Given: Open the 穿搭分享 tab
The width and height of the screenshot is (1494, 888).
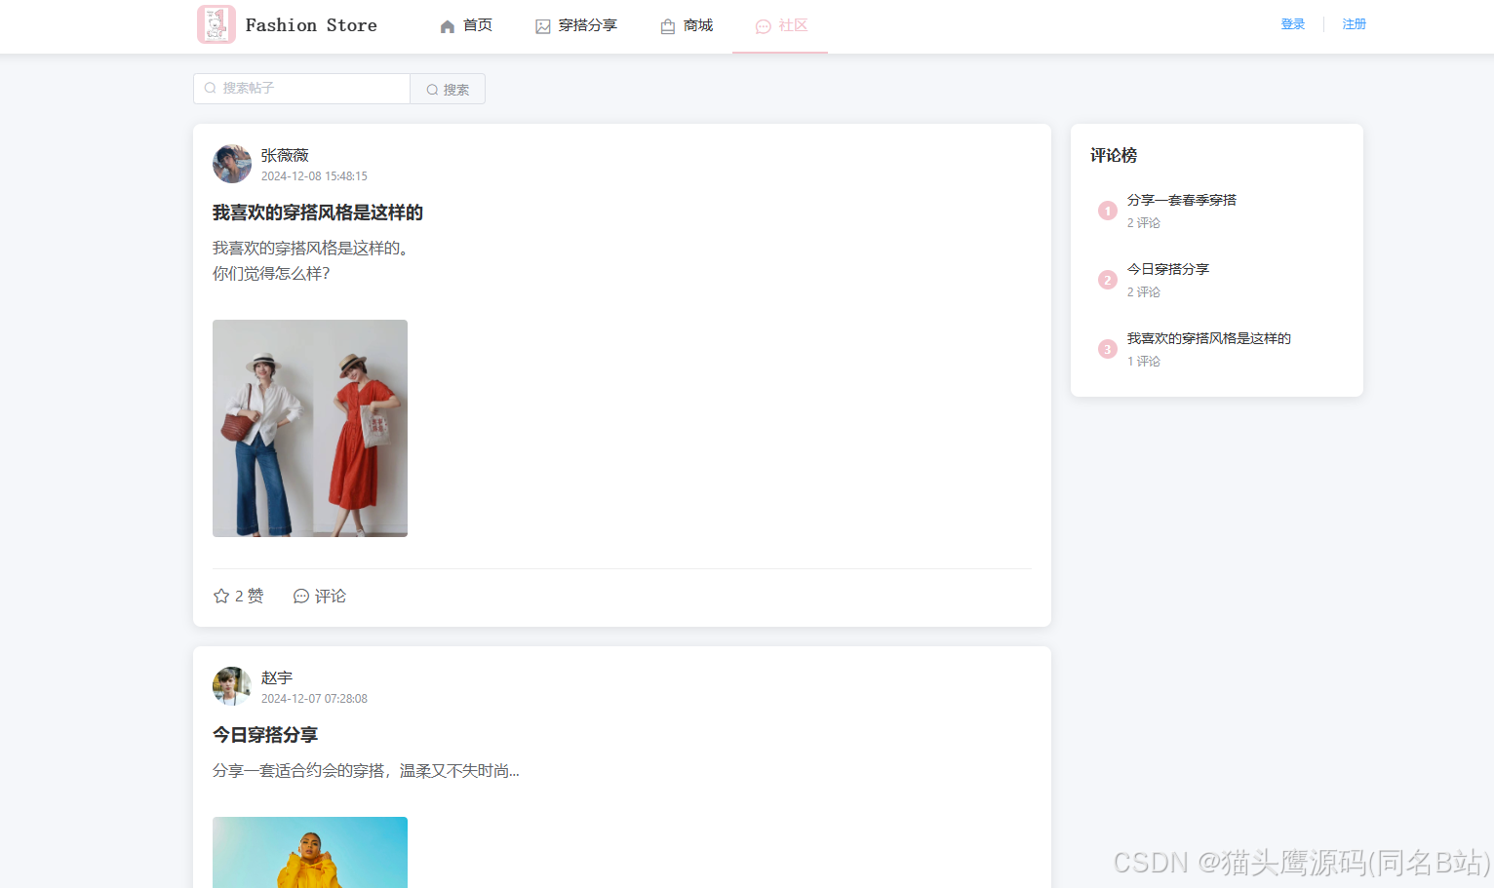Looking at the screenshot, I should (576, 25).
